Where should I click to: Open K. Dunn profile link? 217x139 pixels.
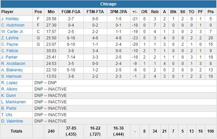[x=9, y=96]
